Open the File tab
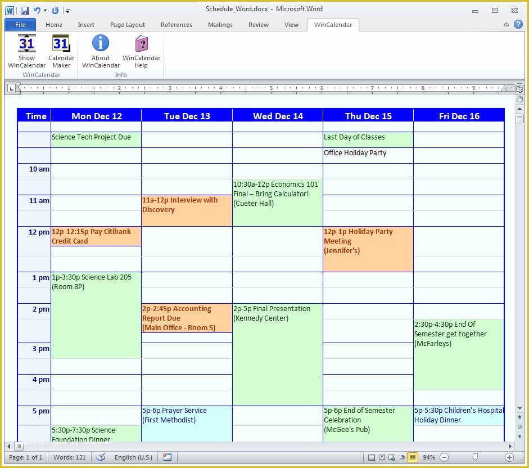 click(x=20, y=25)
